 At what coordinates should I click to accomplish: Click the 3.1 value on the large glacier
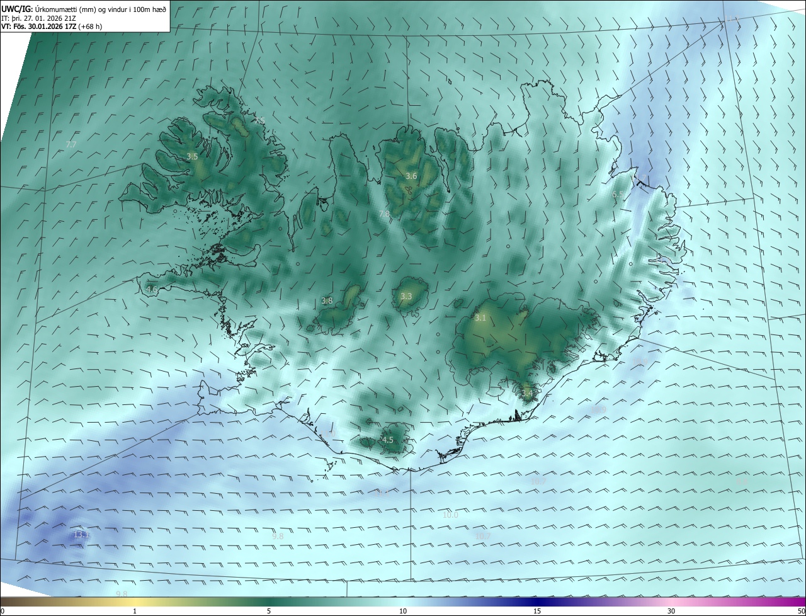pos(480,318)
